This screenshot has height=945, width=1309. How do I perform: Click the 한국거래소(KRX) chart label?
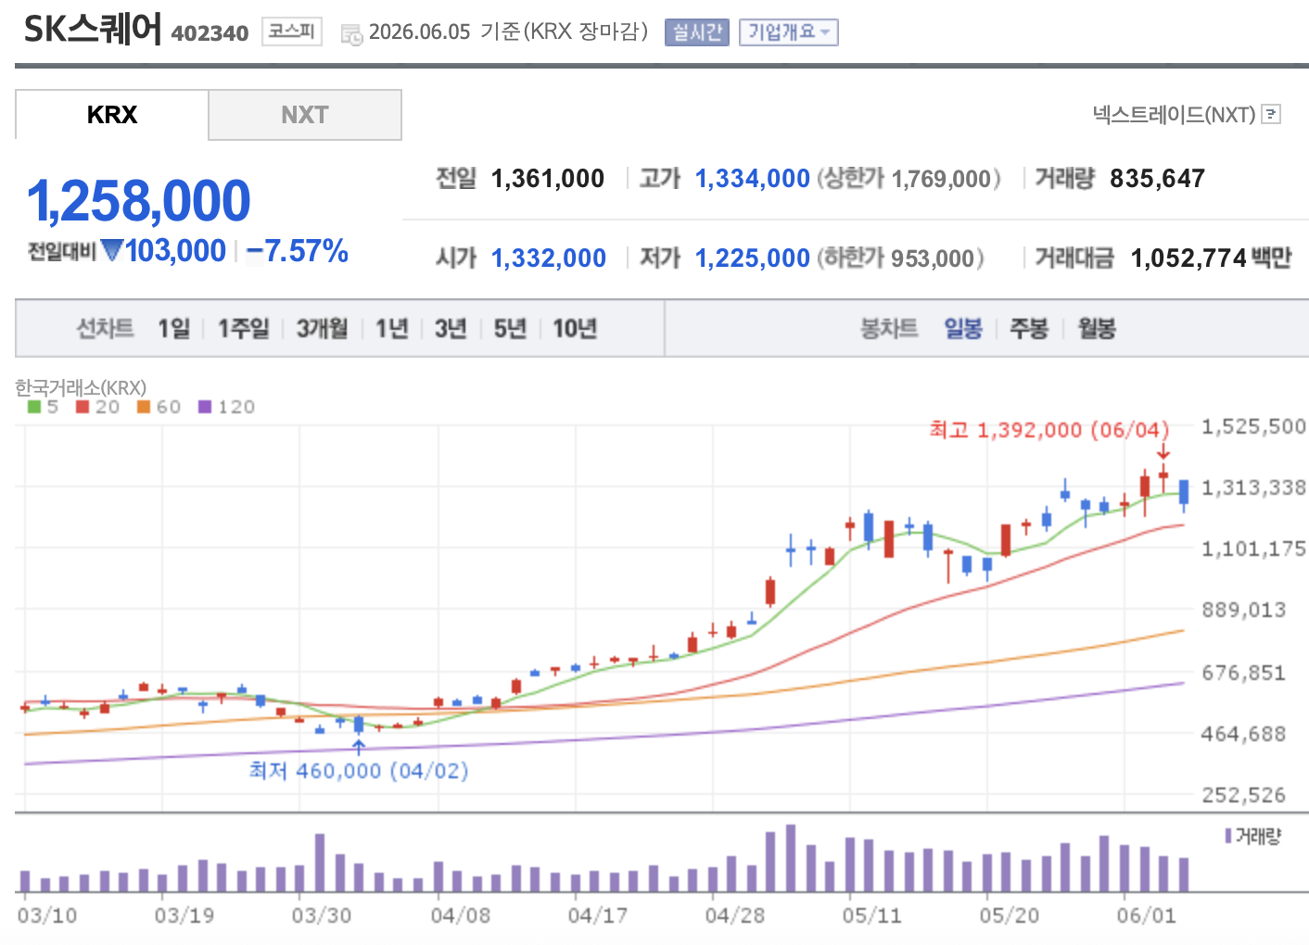coord(81,387)
